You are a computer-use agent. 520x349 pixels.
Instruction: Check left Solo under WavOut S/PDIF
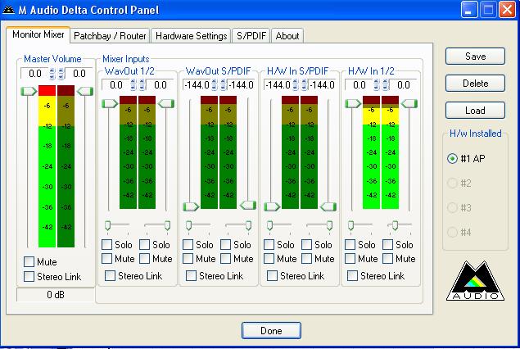click(188, 245)
